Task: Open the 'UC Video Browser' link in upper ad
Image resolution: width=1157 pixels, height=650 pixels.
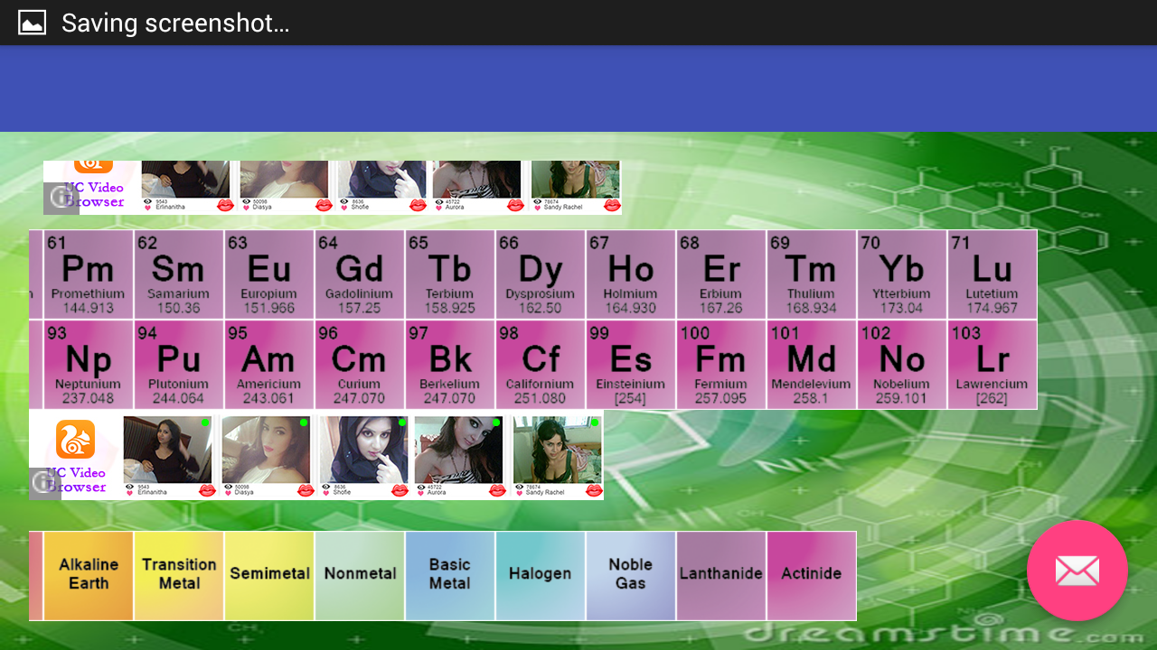Action: 94,194
